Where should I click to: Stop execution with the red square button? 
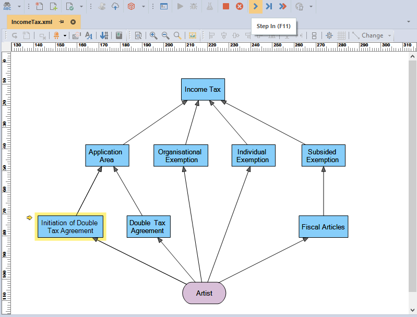click(x=226, y=6)
